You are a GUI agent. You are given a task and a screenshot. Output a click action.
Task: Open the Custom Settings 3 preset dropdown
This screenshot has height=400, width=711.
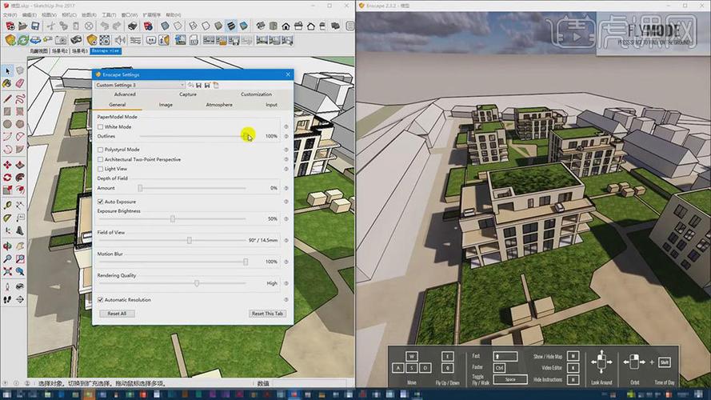click(140, 85)
